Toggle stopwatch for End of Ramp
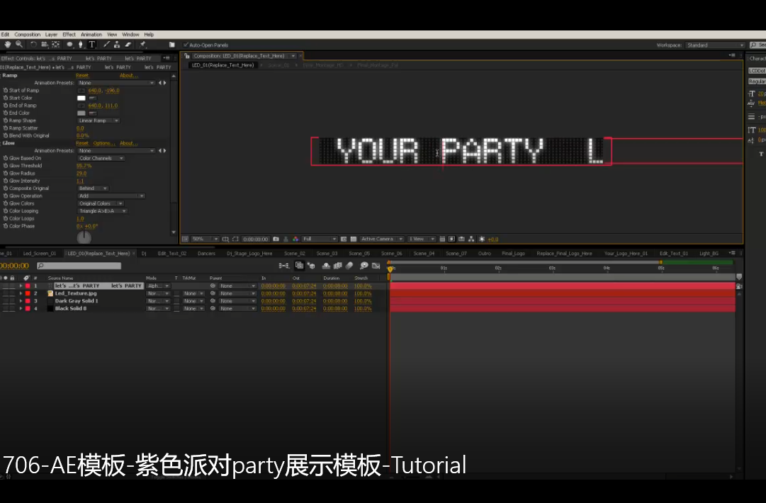766x503 pixels. (x=6, y=106)
